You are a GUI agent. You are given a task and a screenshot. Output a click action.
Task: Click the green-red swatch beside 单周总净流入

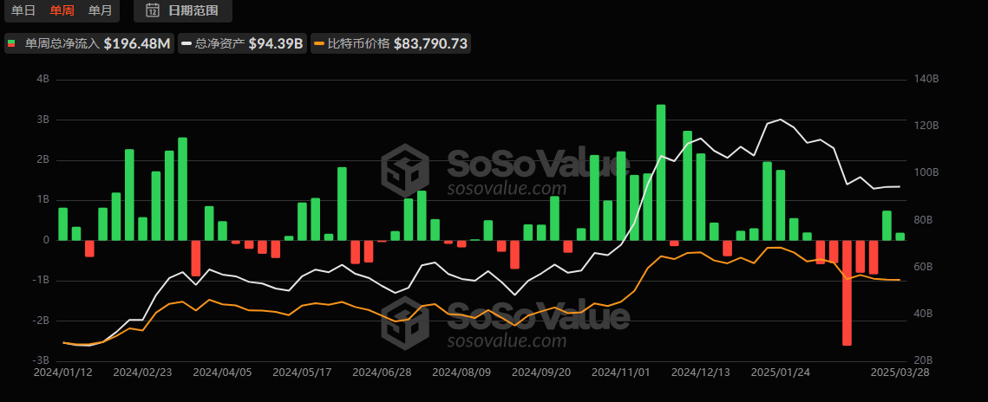12,43
